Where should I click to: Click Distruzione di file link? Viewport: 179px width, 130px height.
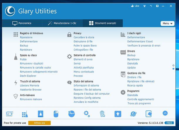[x=83, y=41]
